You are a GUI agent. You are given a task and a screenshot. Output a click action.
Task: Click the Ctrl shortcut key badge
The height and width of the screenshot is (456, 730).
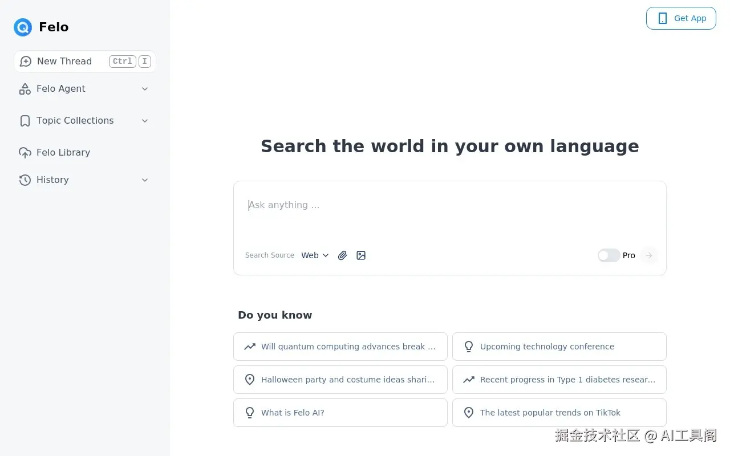(x=123, y=62)
